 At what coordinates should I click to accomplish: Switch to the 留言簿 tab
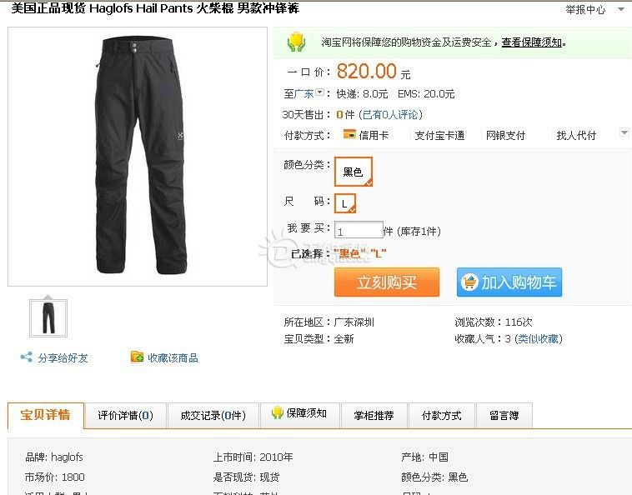point(504,415)
